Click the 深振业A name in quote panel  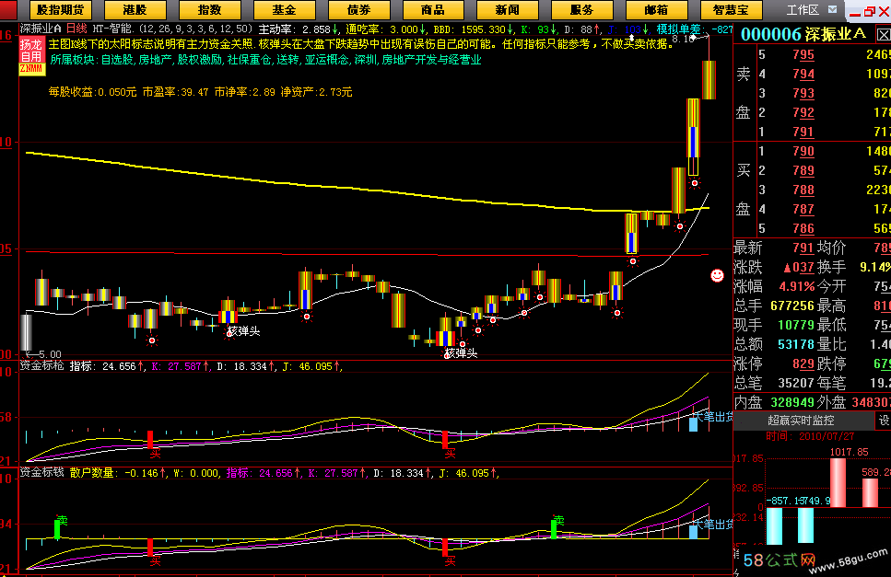tap(834, 35)
